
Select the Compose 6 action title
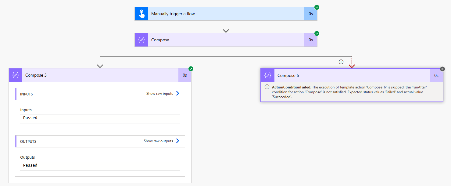click(288, 75)
